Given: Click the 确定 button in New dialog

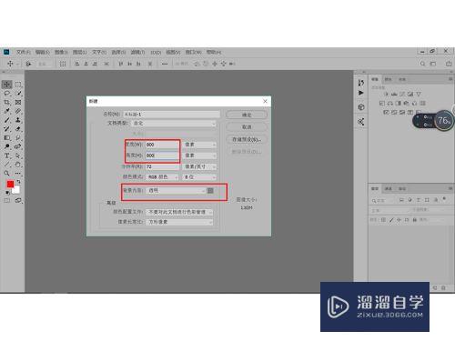Looking at the screenshot, I should click(247, 115).
